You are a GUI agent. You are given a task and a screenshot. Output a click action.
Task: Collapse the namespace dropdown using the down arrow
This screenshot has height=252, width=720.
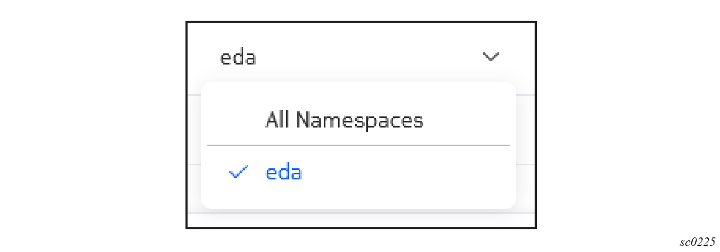point(490,57)
